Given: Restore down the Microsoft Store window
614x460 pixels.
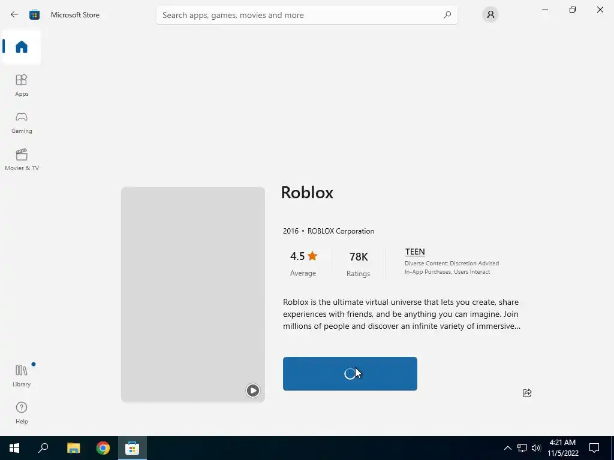Looking at the screenshot, I should point(573,10).
